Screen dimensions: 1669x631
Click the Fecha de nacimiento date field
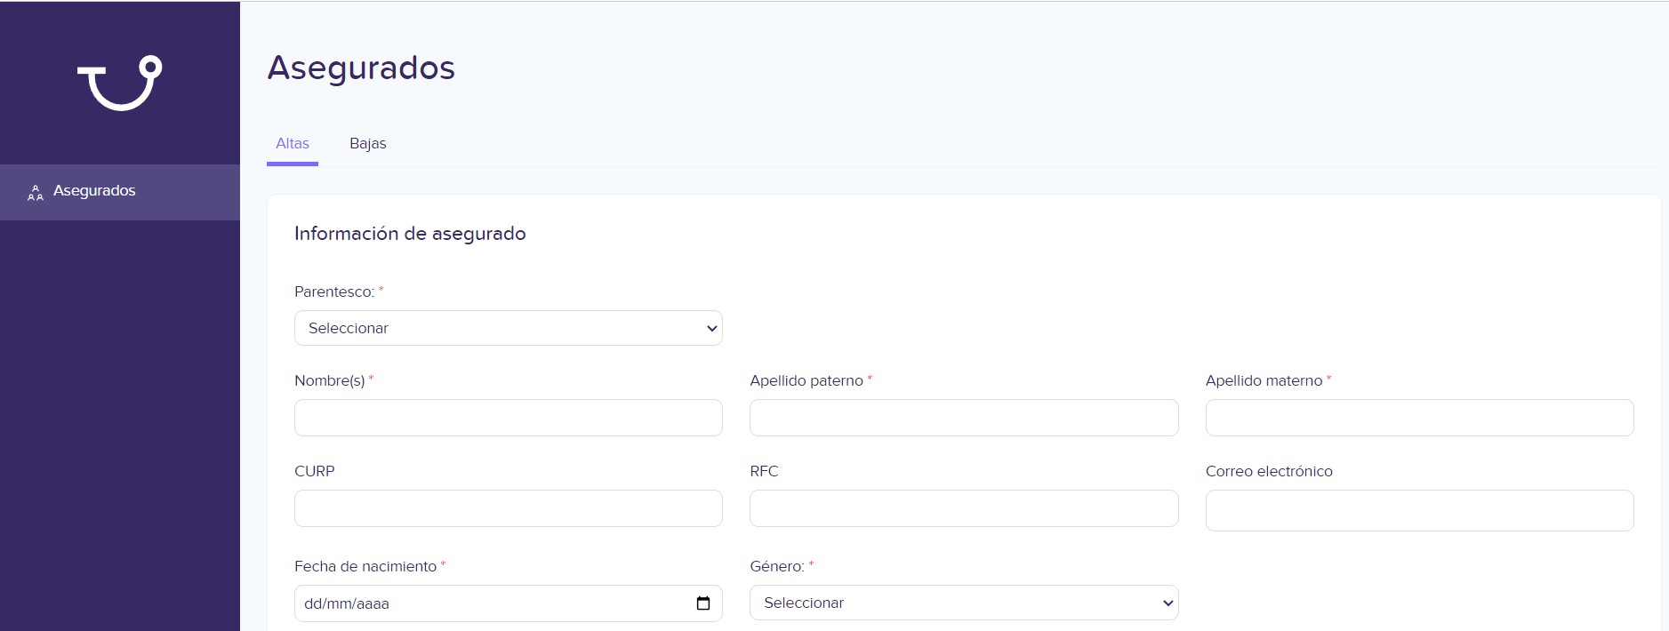point(508,603)
